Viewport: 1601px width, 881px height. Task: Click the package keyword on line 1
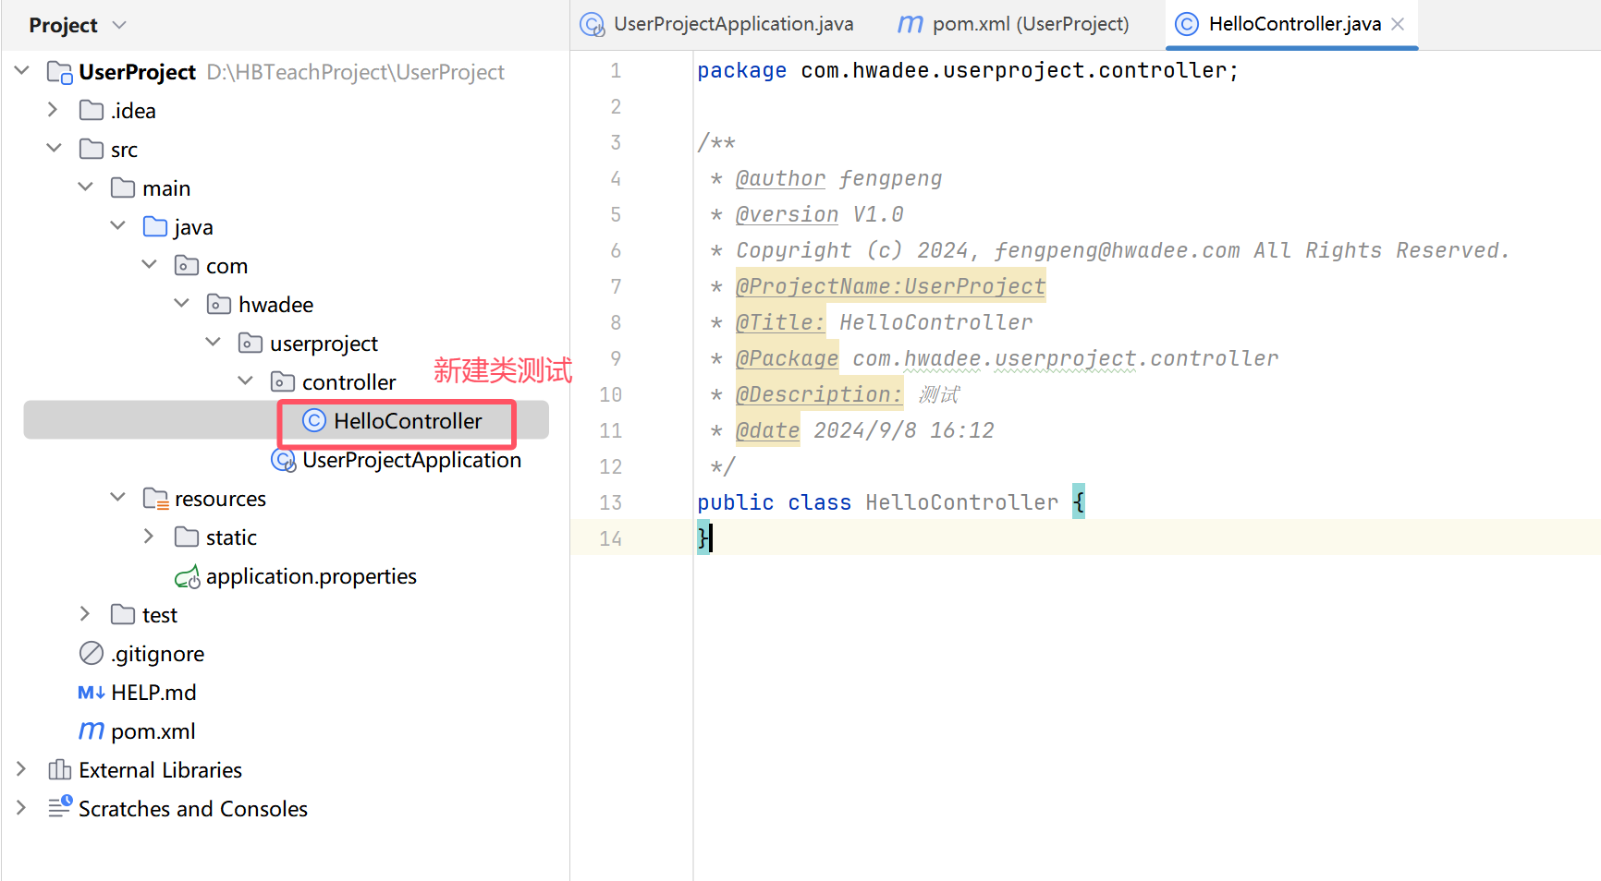point(741,70)
